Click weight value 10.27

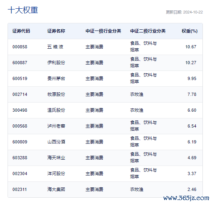[191, 63]
